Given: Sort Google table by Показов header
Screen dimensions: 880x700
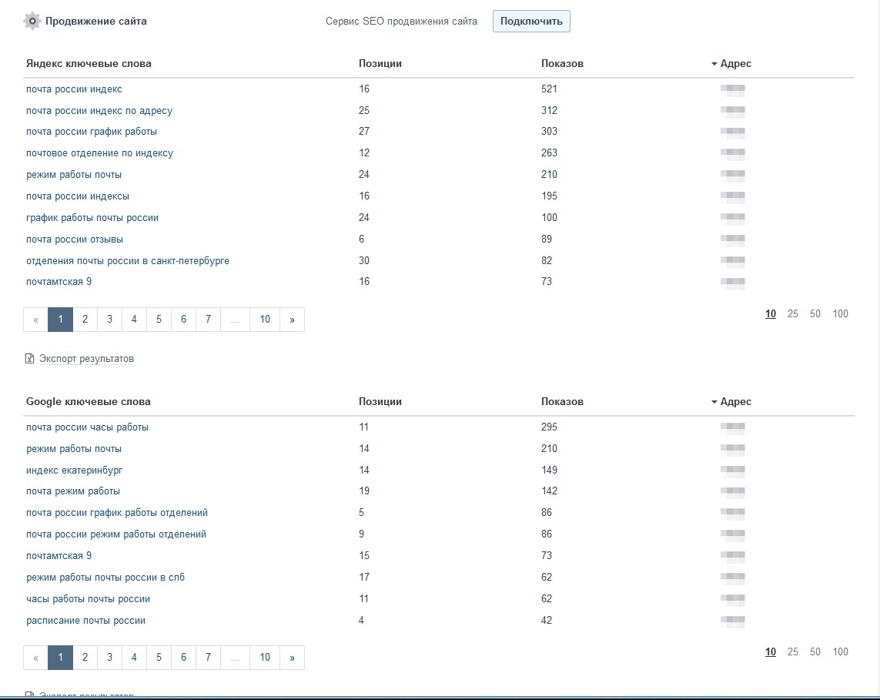Looking at the screenshot, I should 562,402.
